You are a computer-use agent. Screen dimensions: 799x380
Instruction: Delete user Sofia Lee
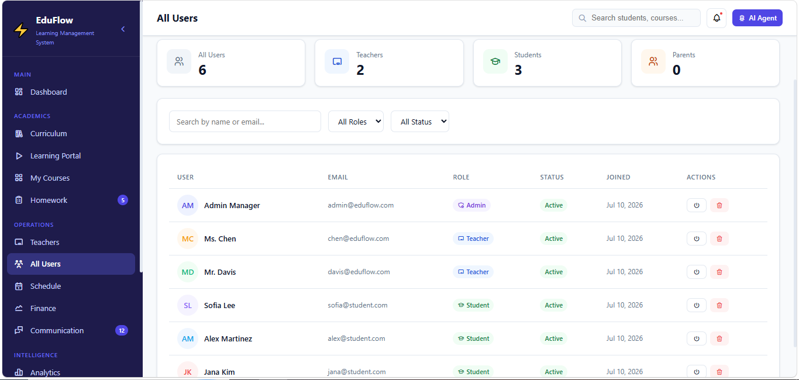click(719, 305)
